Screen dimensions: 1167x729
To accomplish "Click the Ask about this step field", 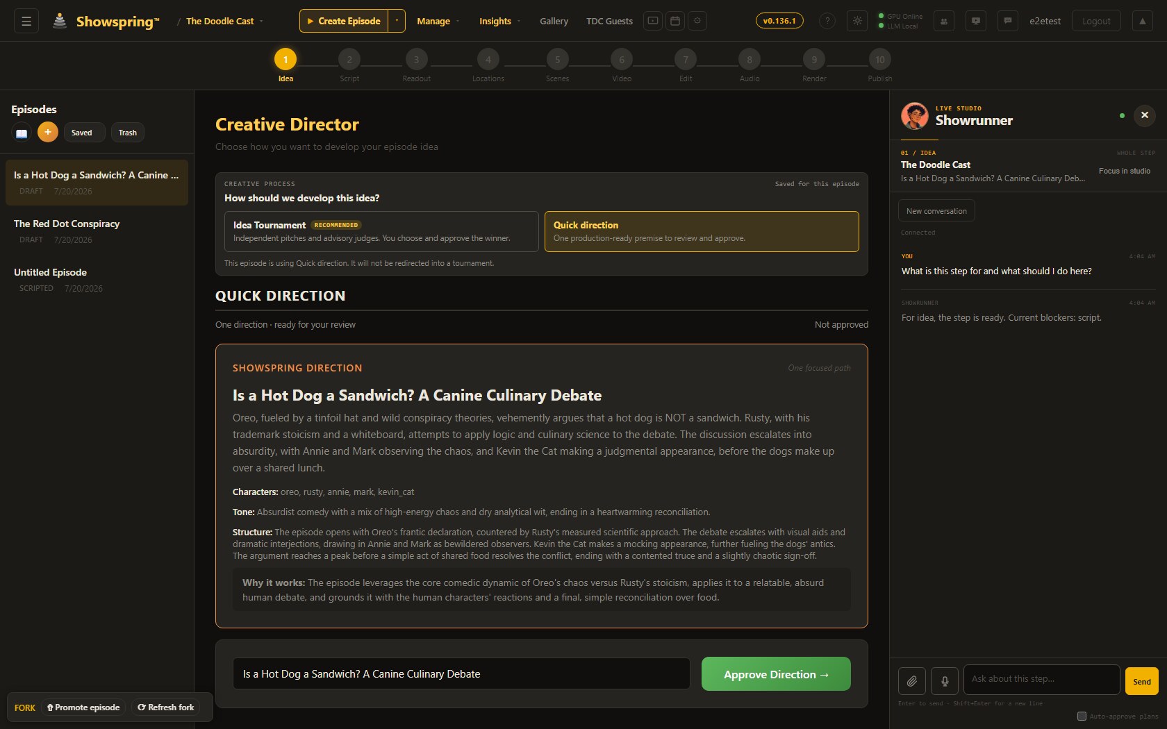I will [x=1041, y=680].
